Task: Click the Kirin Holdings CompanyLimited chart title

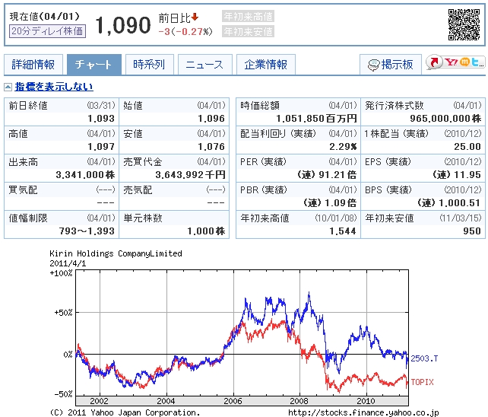Action: 116,253
